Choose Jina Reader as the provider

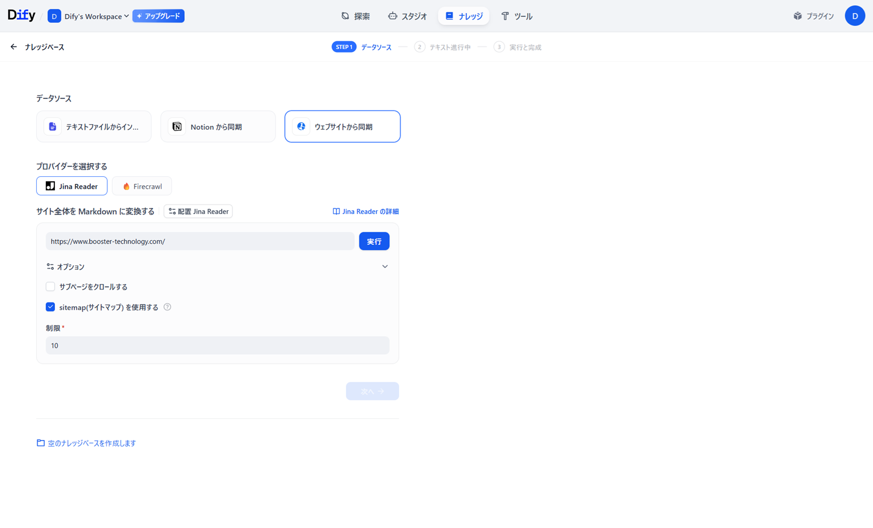[72, 186]
